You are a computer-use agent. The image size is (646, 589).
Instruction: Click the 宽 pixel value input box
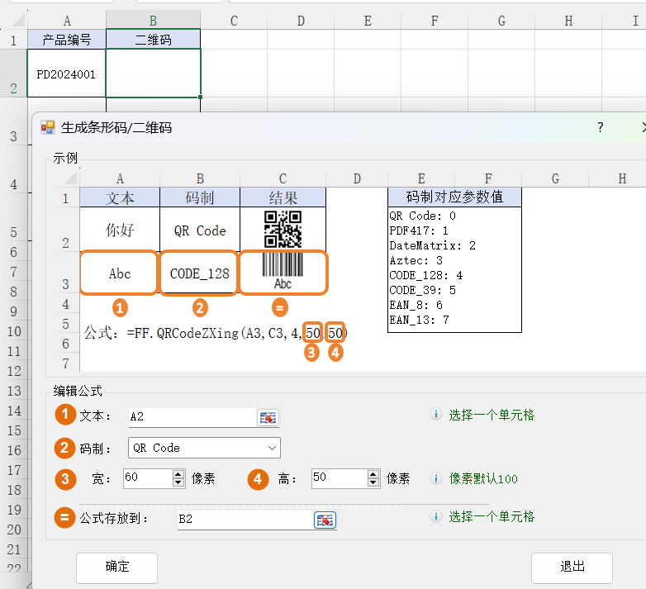coord(146,478)
